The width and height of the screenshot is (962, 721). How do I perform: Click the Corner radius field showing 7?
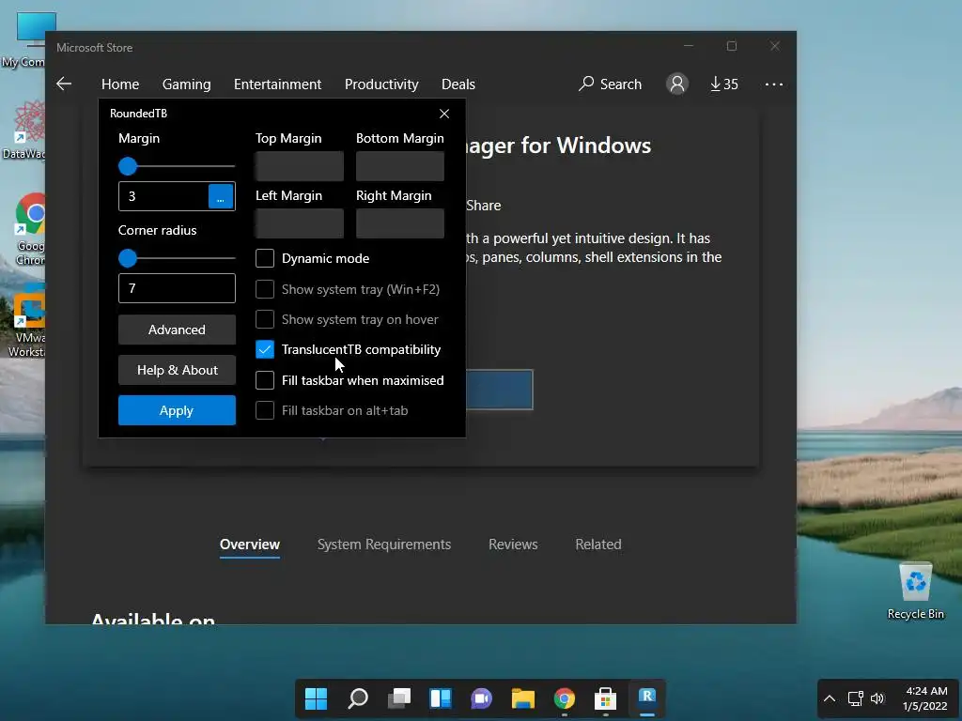tap(177, 288)
